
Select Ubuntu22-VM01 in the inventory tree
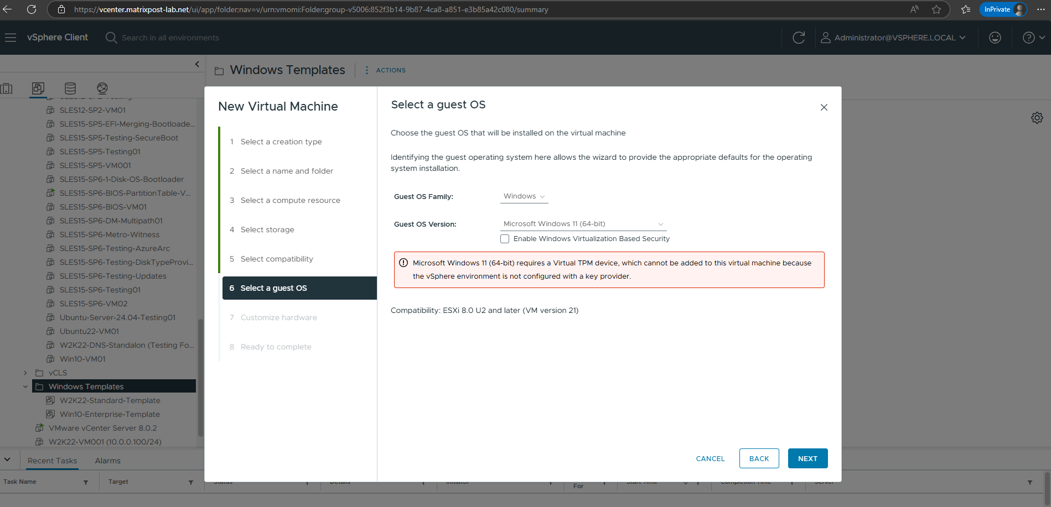(89, 331)
